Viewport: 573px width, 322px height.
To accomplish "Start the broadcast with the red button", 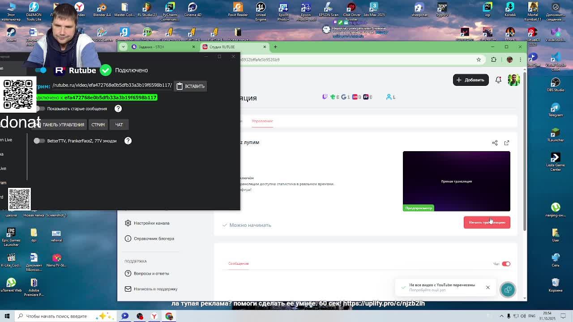I will pos(487,222).
